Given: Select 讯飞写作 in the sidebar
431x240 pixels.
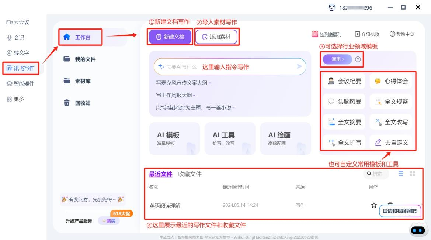Looking at the screenshot, I should (x=21, y=68).
